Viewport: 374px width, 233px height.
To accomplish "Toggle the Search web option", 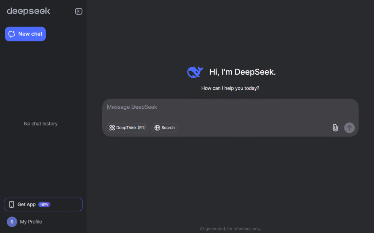I will click(x=164, y=128).
